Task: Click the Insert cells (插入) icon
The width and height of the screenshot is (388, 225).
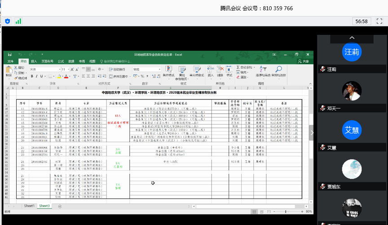Action: [211, 72]
